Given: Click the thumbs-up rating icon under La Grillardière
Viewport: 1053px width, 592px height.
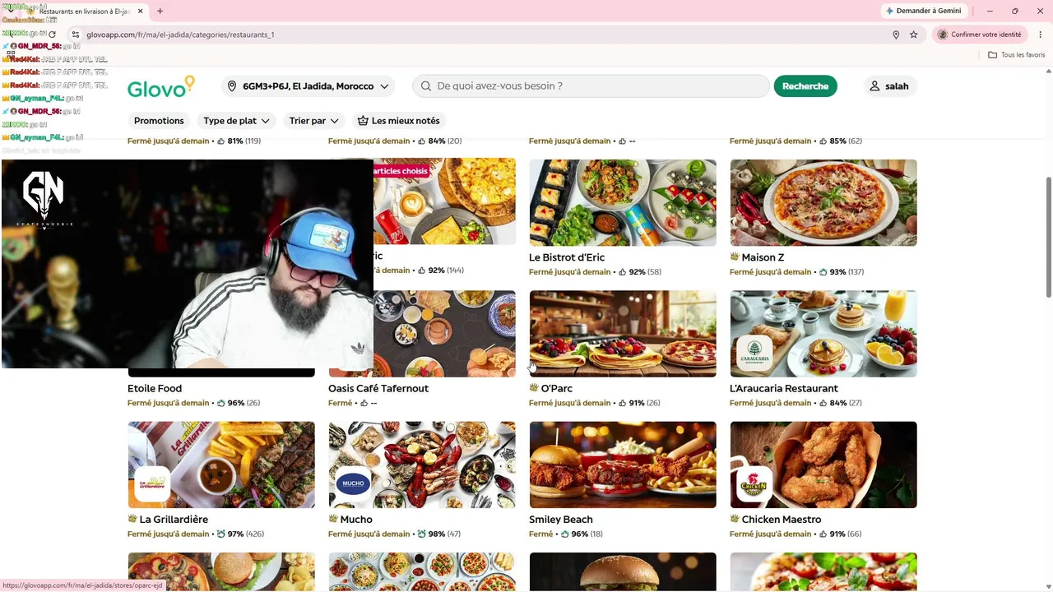Looking at the screenshot, I should coord(220,534).
